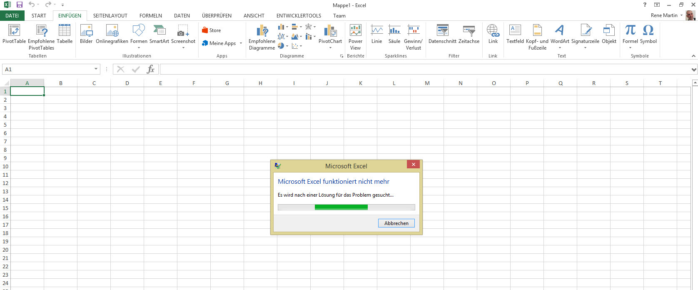Insert an area chart (Flächendiagramm)

[x=297, y=37]
